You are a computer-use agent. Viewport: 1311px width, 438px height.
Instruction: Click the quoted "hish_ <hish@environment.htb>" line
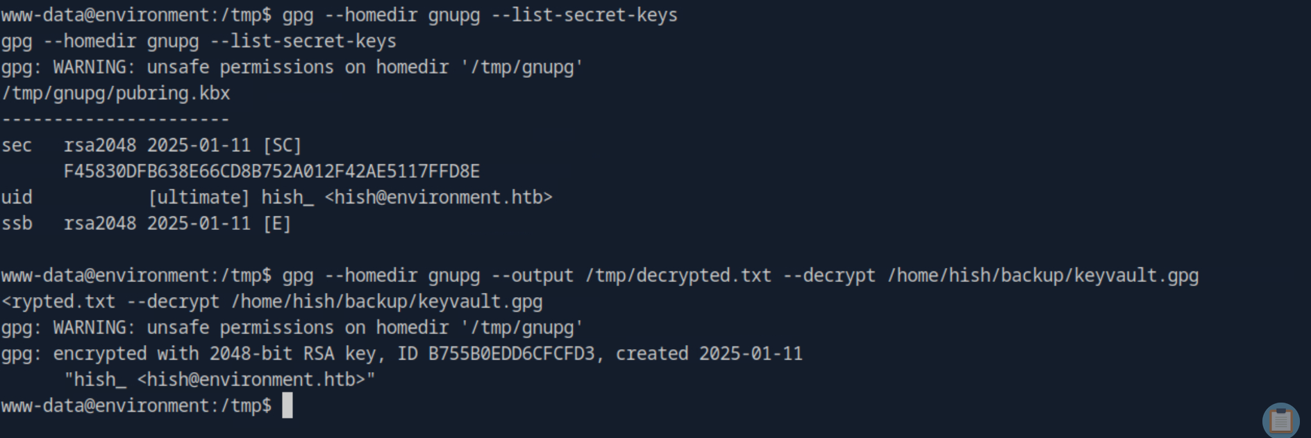(219, 380)
